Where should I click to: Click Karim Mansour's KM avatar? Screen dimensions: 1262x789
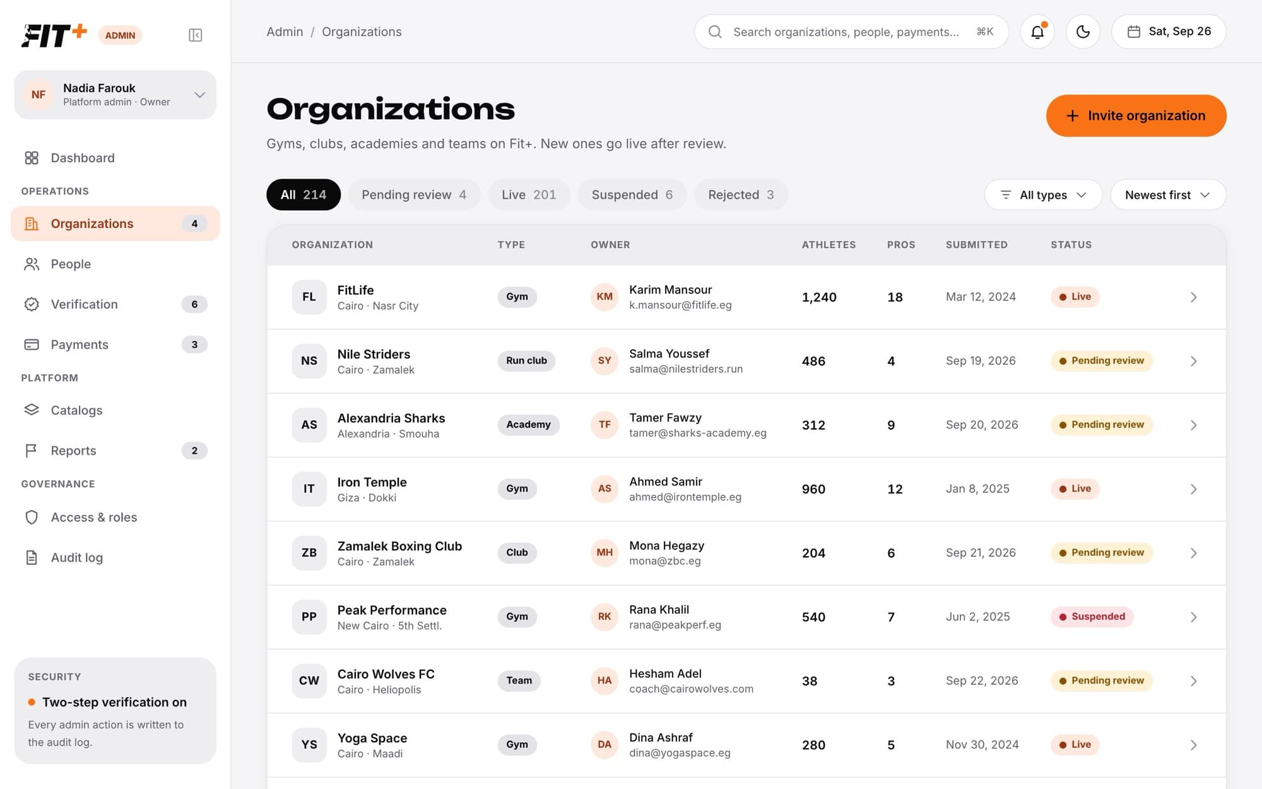point(604,297)
